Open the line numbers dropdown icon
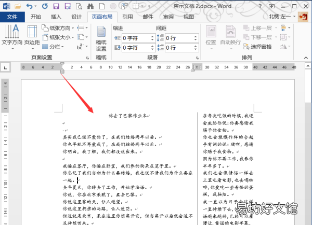 pos(82,37)
